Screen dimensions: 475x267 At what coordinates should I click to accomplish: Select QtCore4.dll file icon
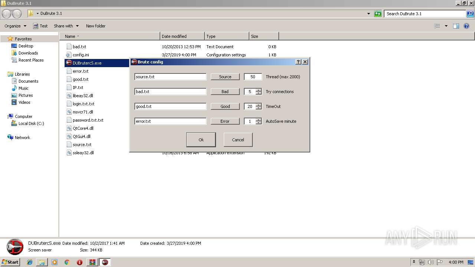(x=69, y=128)
